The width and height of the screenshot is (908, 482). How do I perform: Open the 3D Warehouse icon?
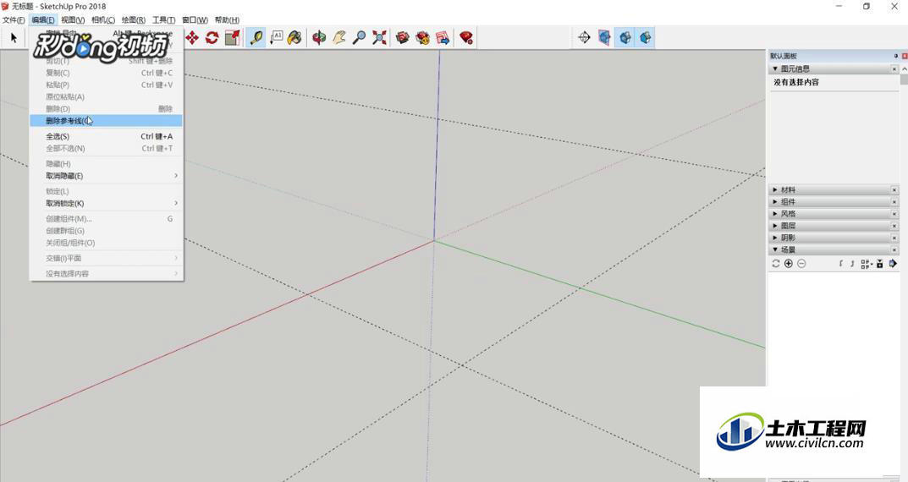(403, 38)
